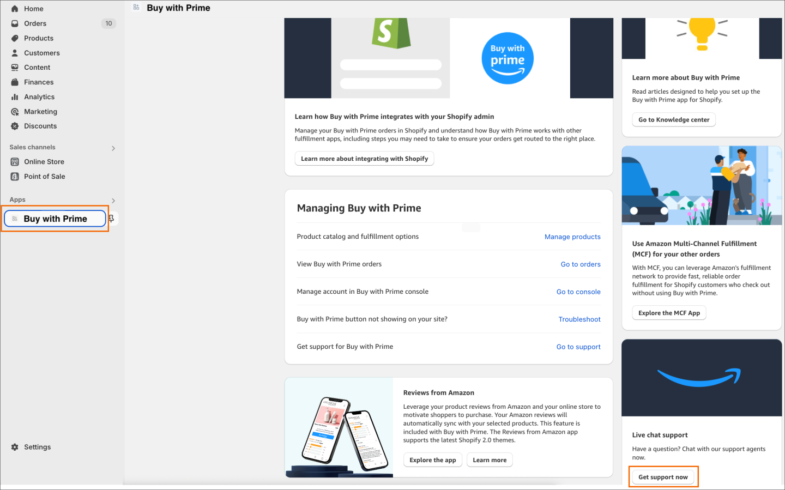Click the Finances icon
Viewport: 785px width, 490px height.
(x=15, y=82)
